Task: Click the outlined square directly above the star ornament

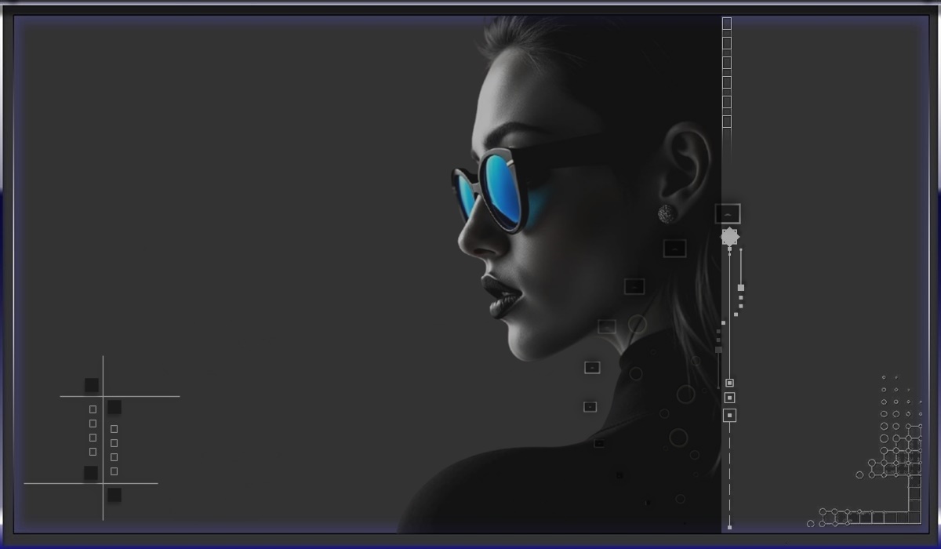Action: pos(728,213)
